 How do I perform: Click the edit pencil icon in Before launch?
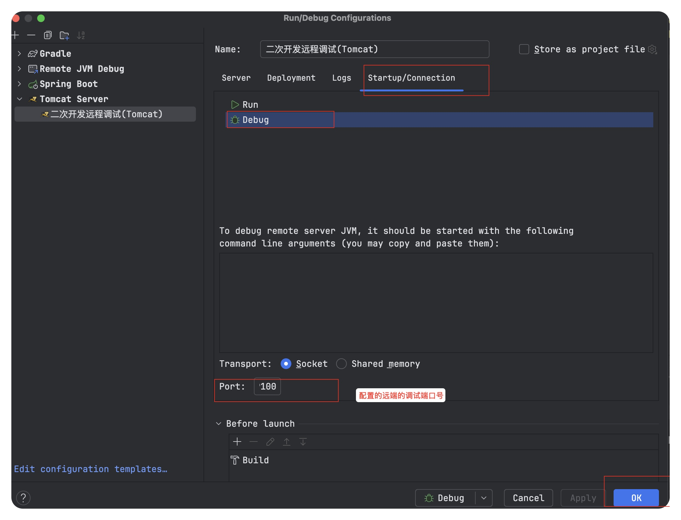270,442
